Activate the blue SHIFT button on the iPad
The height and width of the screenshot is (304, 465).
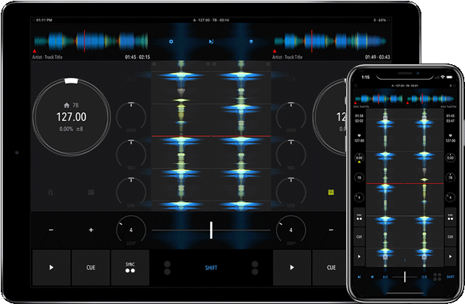[x=211, y=268]
